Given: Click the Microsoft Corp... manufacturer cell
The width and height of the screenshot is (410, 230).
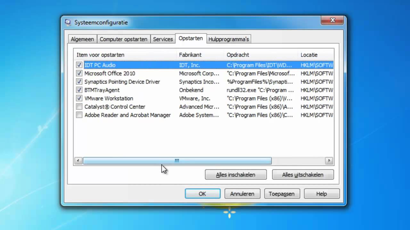Looking at the screenshot, I should (199, 73).
